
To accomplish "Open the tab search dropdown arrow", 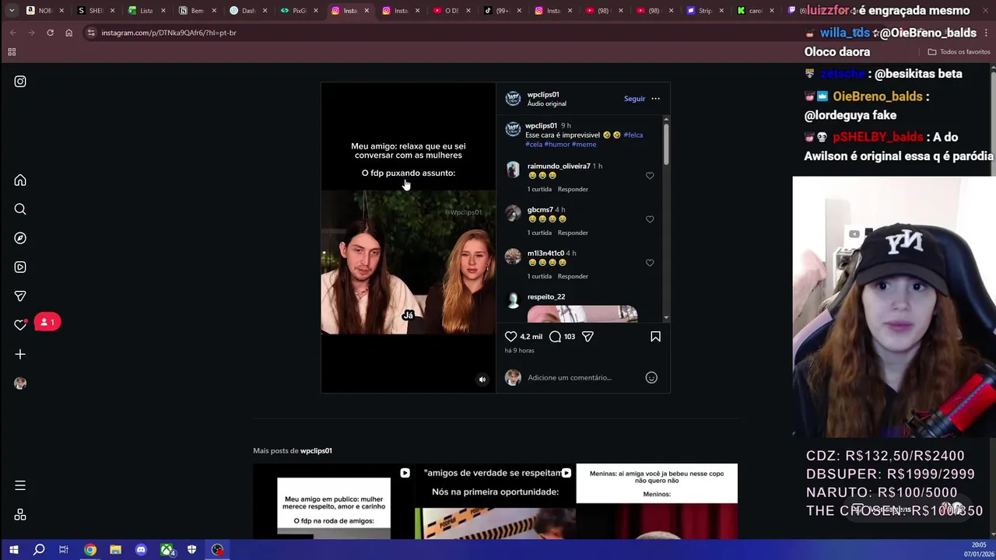I will [12, 10].
